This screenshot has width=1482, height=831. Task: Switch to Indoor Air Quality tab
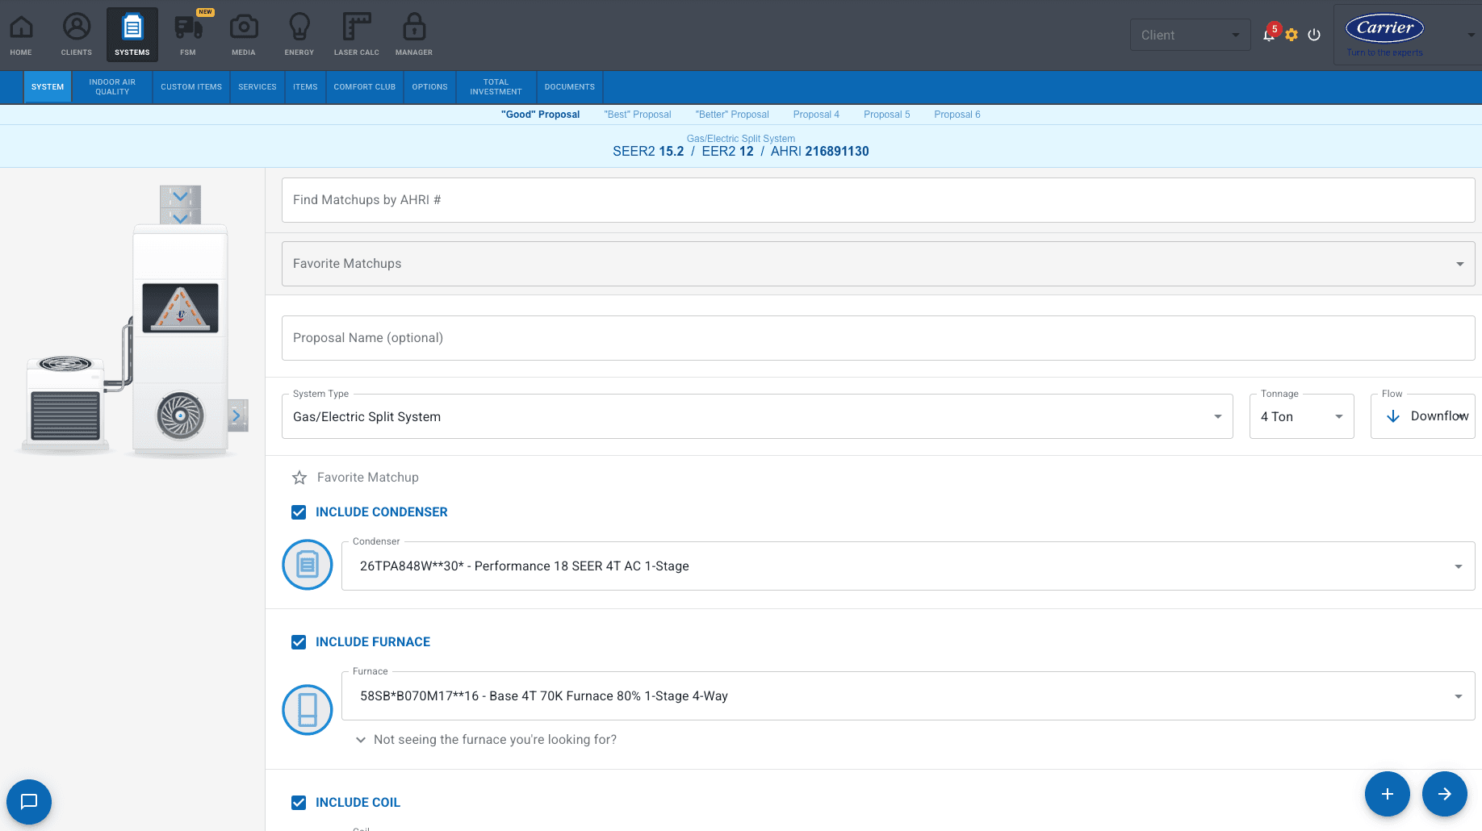112,87
